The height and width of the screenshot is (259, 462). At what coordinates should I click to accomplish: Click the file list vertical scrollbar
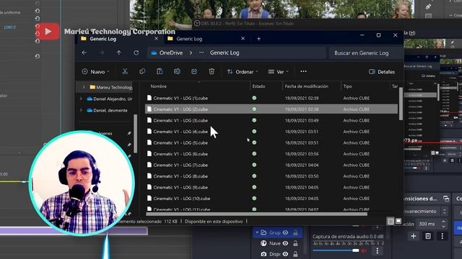[x=401, y=104]
